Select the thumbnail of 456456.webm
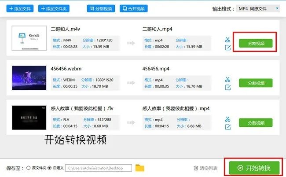This screenshot has height=177, width=286. click(29, 78)
